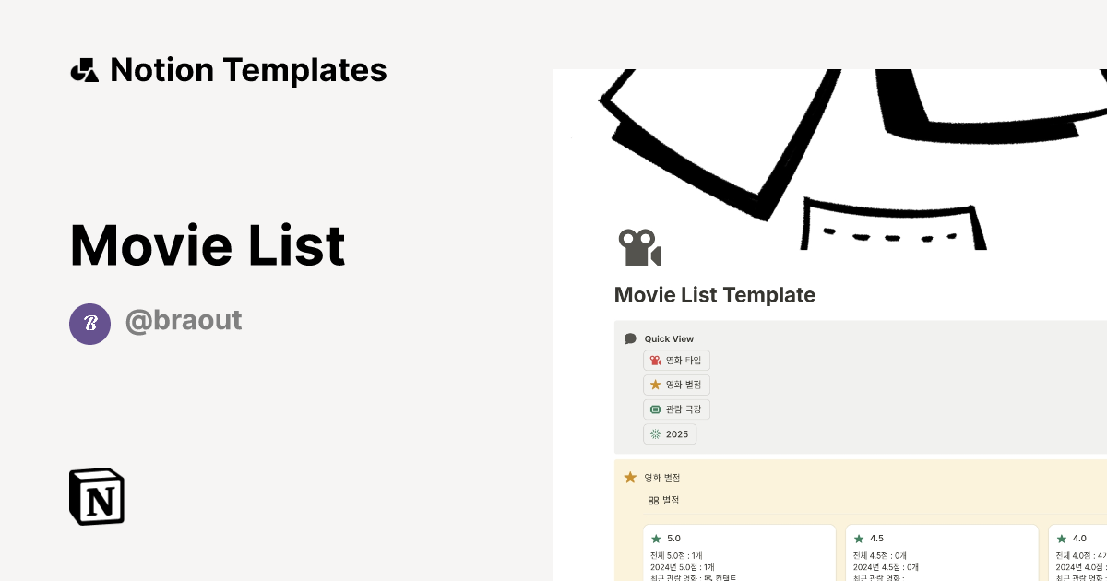Toggle the 2025 year filter chip

pos(670,433)
